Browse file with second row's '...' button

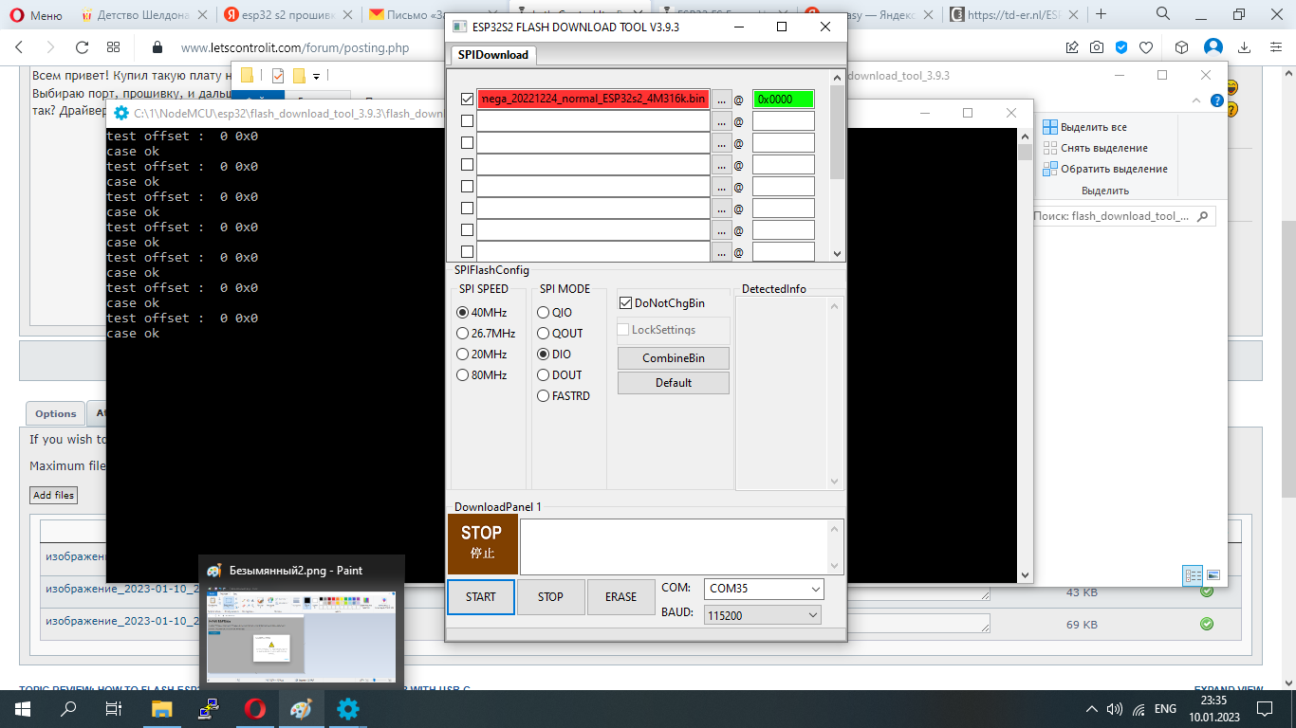click(722, 120)
